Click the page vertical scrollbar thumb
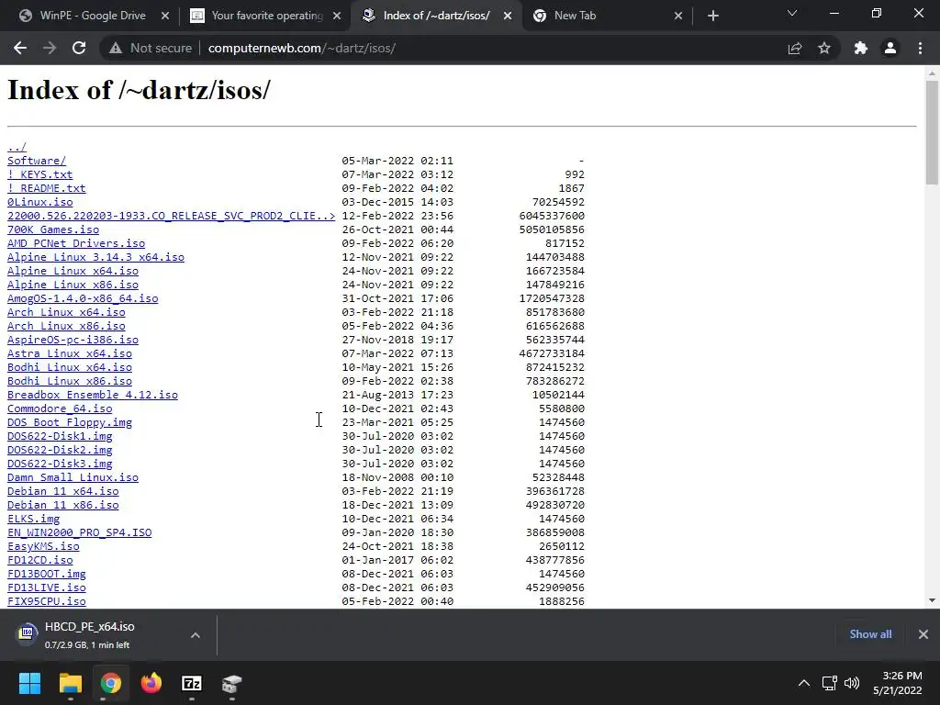Screen dimensions: 940x705 [x=932, y=132]
